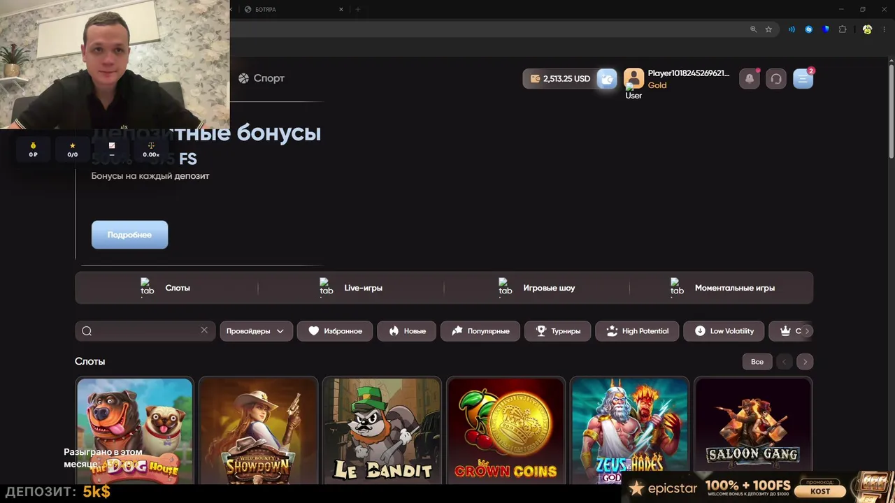Click the page vertical scrollbar
The width and height of the screenshot is (895, 503).
click(892, 112)
